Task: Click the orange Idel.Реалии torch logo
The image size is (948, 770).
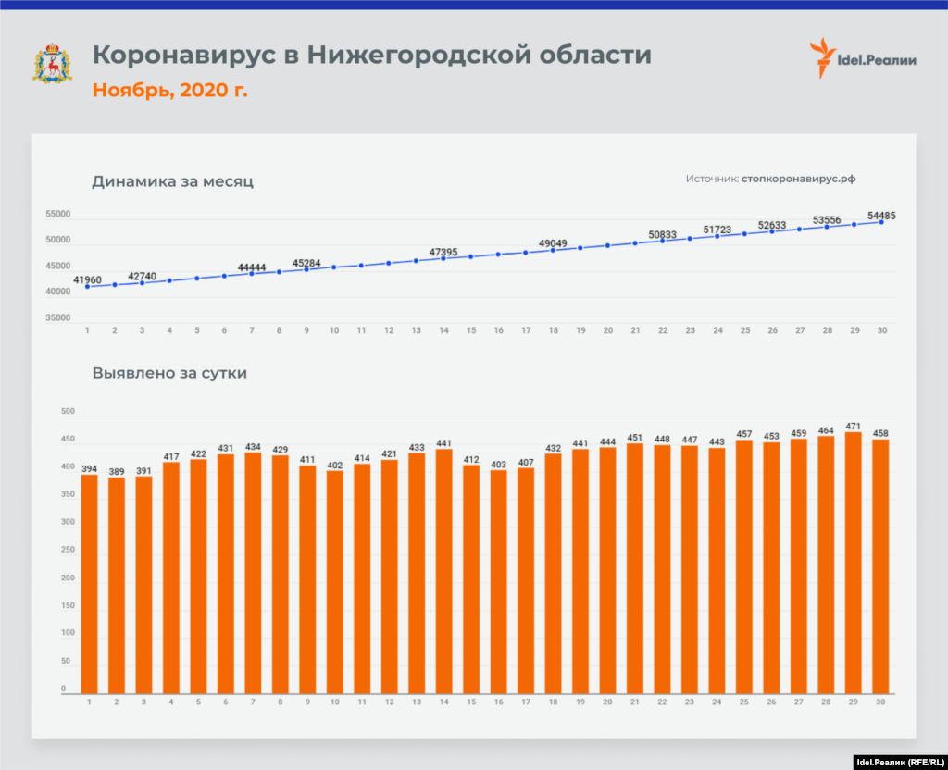Action: pyautogui.click(x=821, y=57)
